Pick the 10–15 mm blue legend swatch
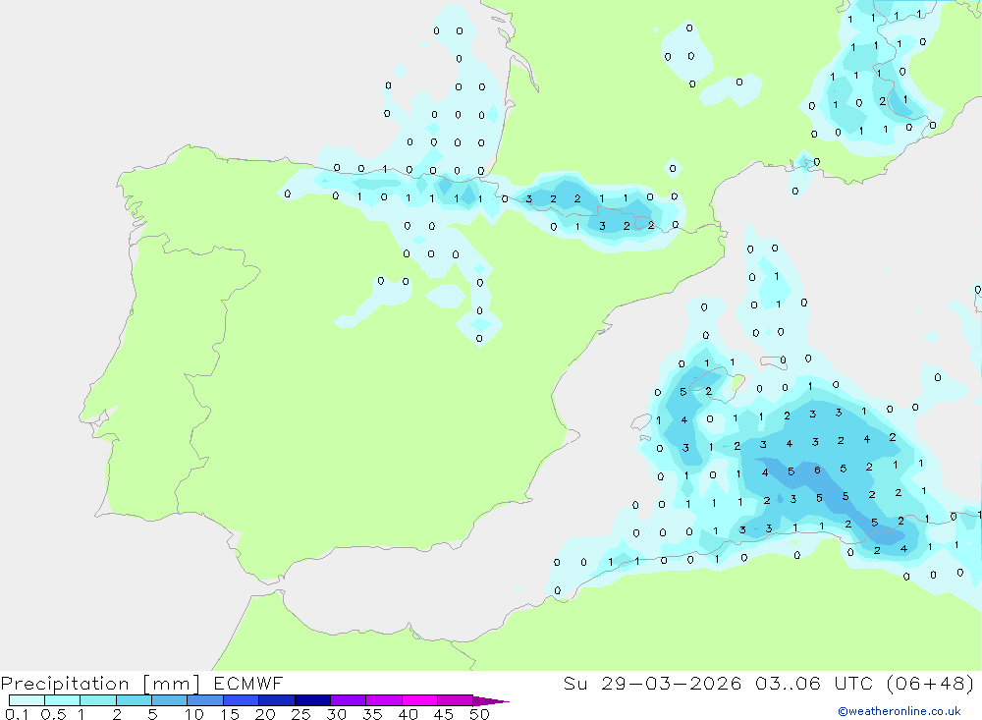The height and width of the screenshot is (720, 982). coord(205,700)
